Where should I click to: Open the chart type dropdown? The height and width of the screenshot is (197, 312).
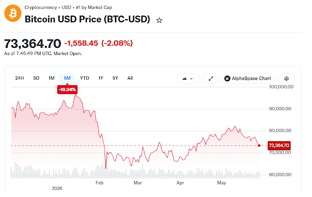coord(188,78)
